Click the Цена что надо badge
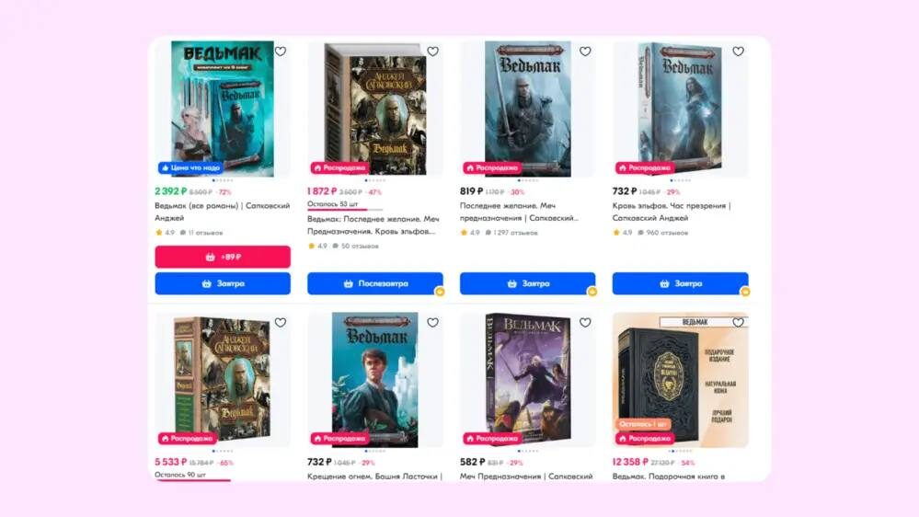The image size is (919, 517). (190, 167)
